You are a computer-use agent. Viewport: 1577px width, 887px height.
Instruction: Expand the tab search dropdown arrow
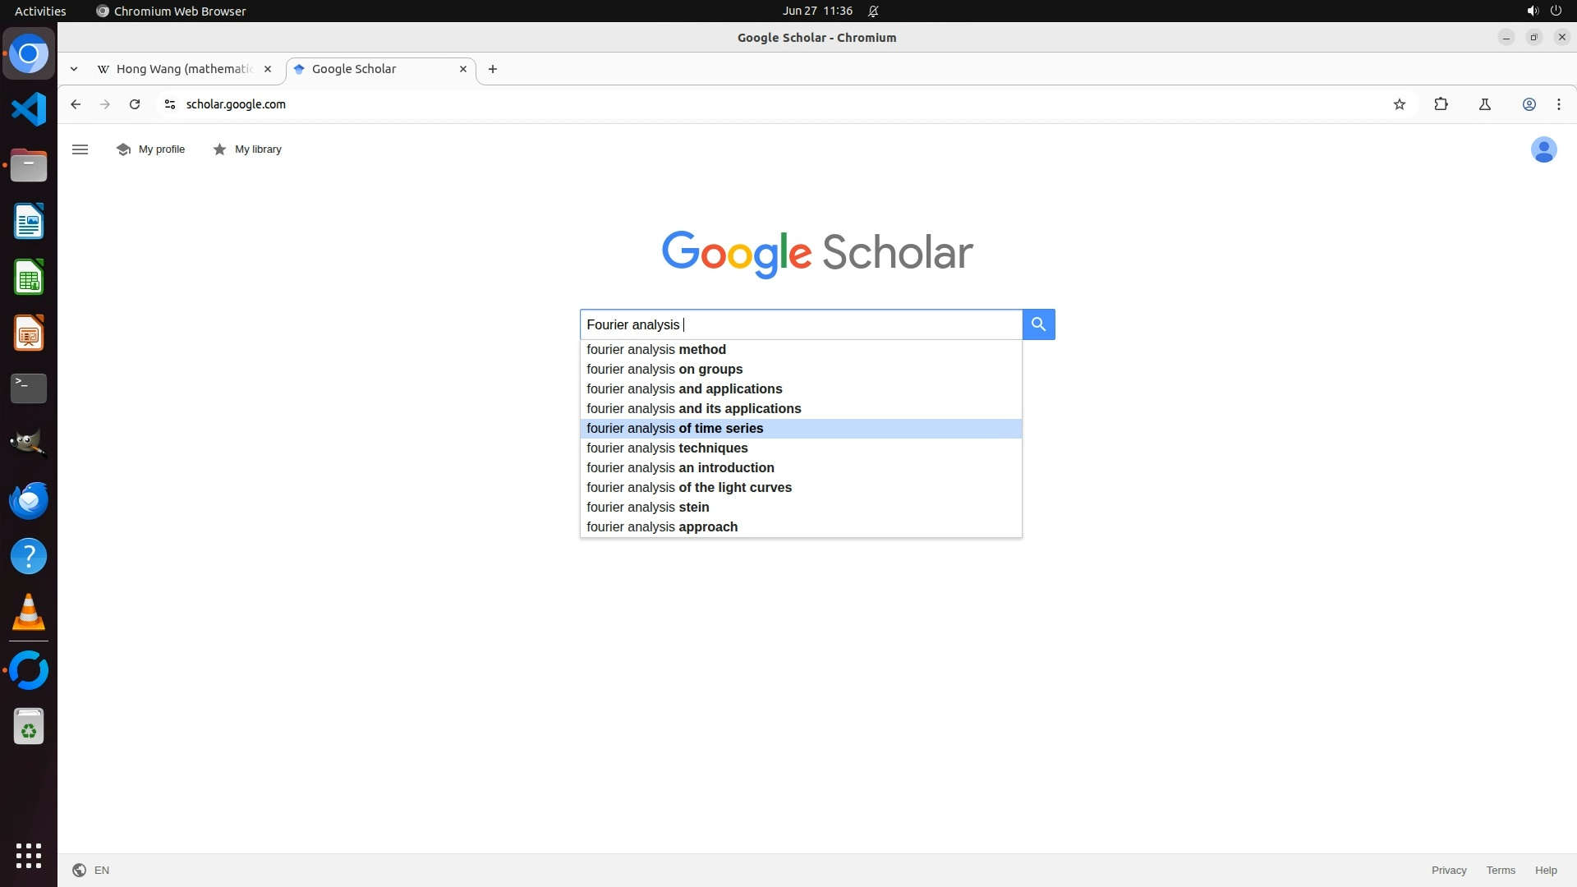pos(74,69)
